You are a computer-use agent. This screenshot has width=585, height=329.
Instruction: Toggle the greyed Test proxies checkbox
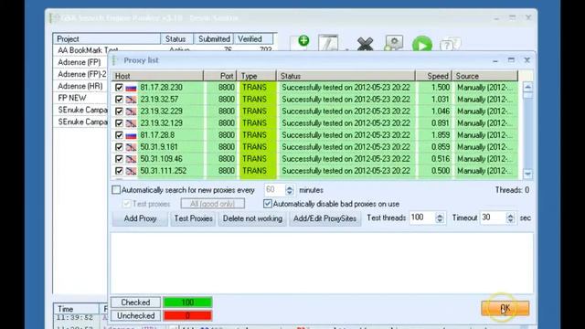pyautogui.click(x=126, y=204)
